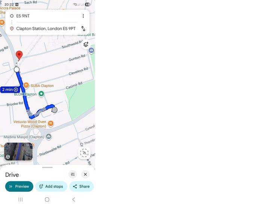The image size is (270, 206).
Task: Tap the 2 min route time label
Action: (10, 90)
